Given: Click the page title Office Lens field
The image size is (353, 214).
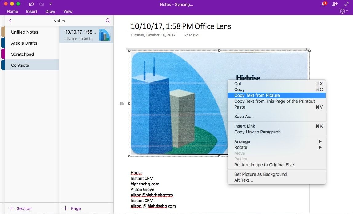Looking at the screenshot, I should (x=181, y=26).
